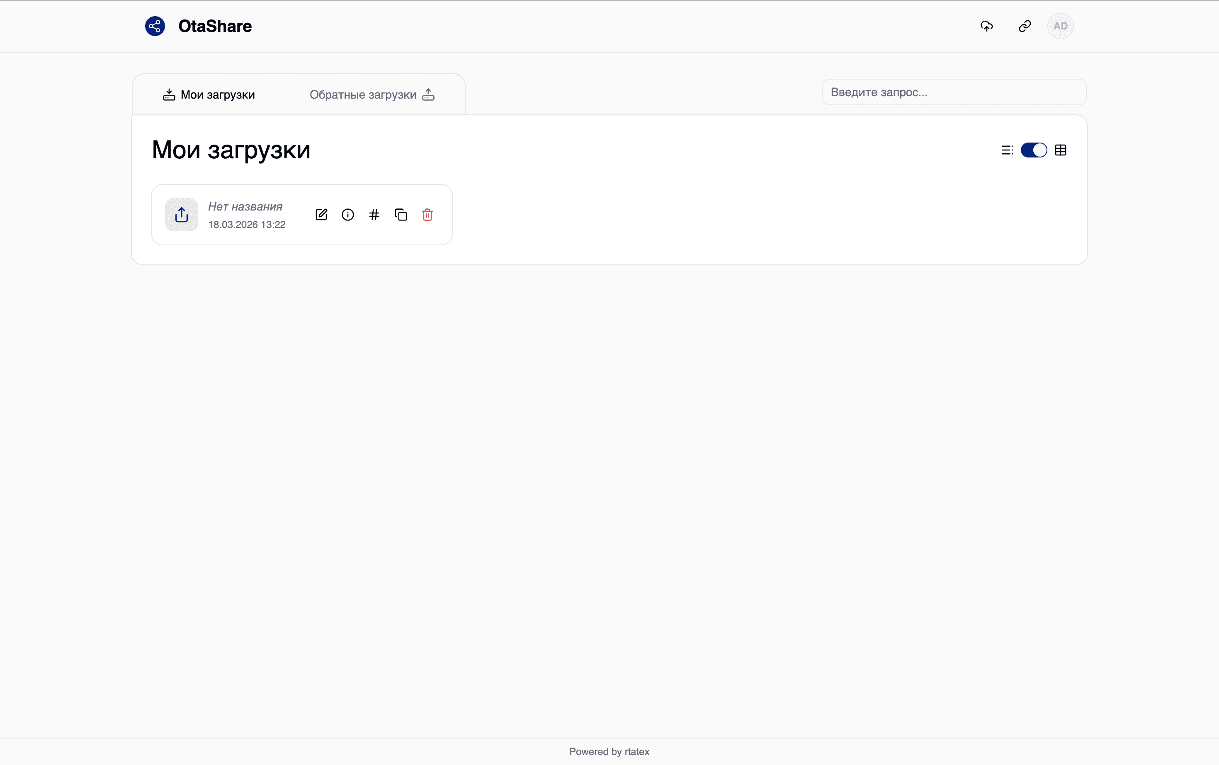Edit the Нет названия upload

pyautogui.click(x=321, y=215)
